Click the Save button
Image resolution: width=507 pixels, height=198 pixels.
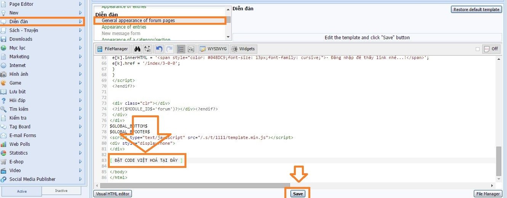point(298,194)
